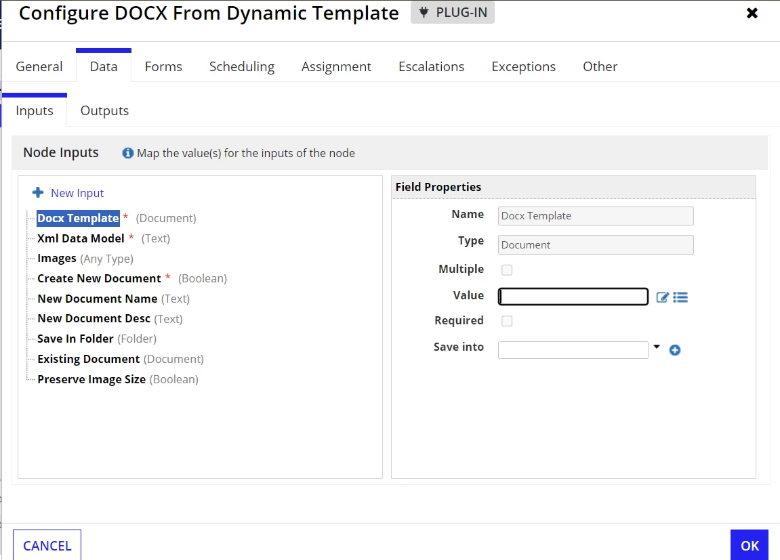Screen dimensions: 780x560
Task: Close the Configure dialog with the X
Action: click(752, 13)
